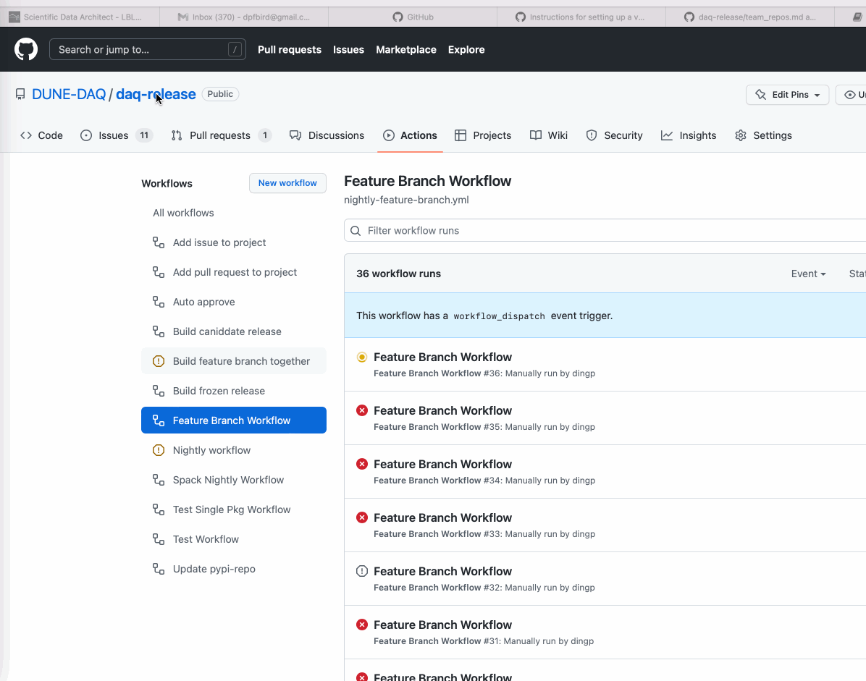This screenshot has height=681, width=866.
Task: Click the failed status icon of run #33
Action: coord(362,517)
